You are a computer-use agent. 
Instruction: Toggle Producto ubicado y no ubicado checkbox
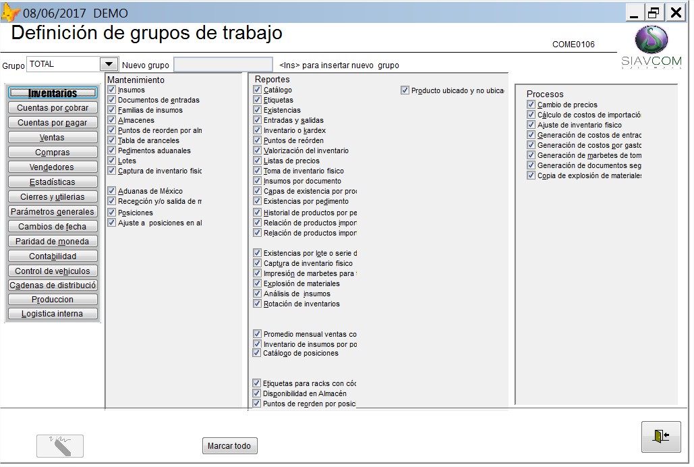pyautogui.click(x=405, y=90)
